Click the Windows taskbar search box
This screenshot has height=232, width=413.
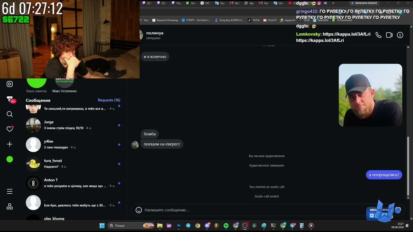131,226
